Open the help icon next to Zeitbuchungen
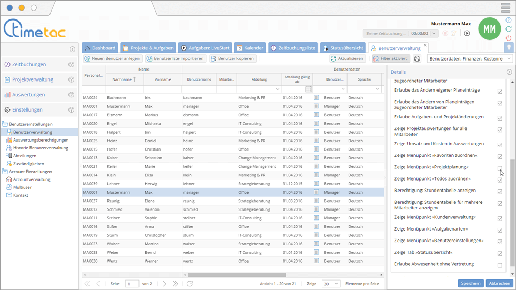 [x=71, y=65]
